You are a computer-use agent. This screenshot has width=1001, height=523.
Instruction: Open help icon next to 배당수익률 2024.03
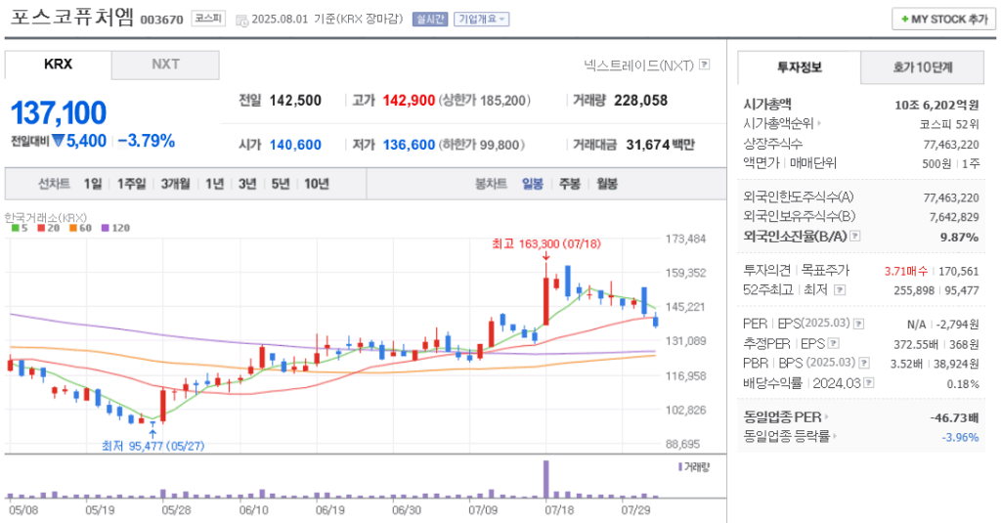click(868, 383)
